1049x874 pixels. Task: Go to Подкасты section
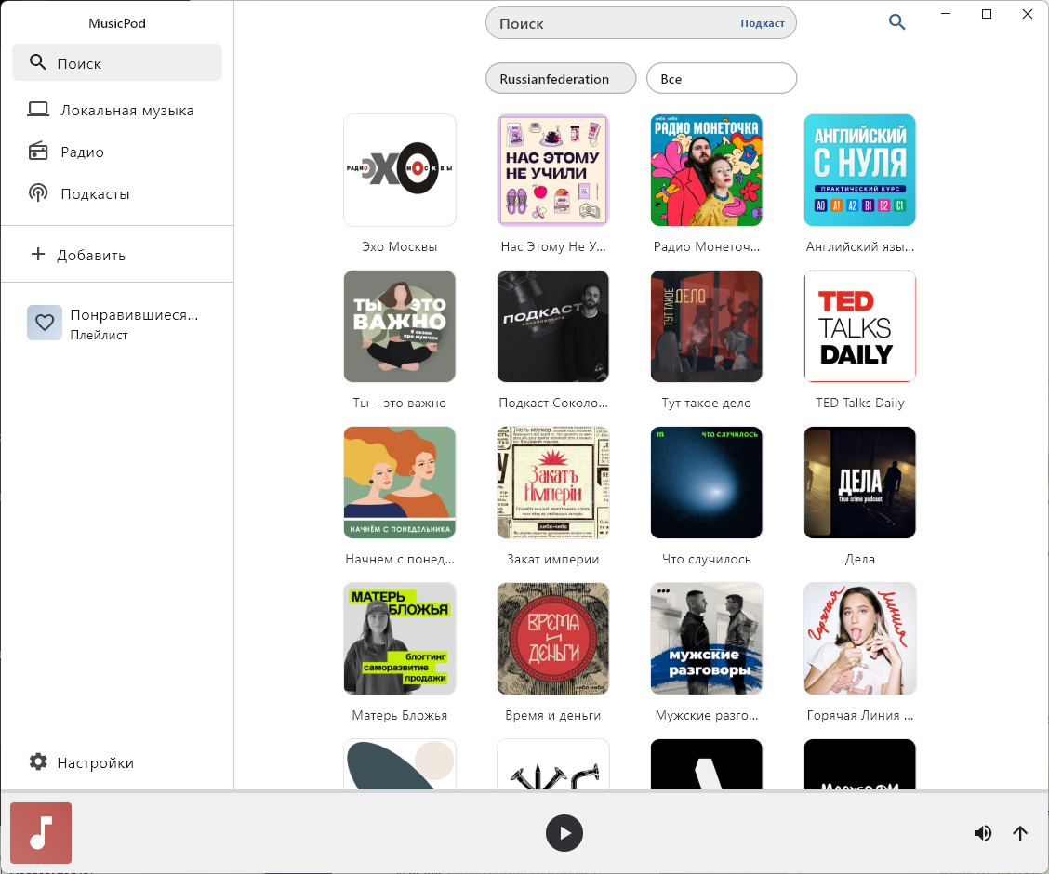pos(117,193)
